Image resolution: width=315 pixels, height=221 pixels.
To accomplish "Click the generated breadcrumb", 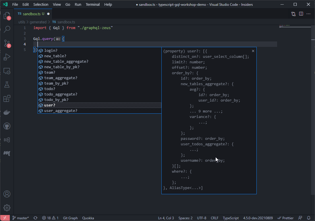I will [x=38, y=22].
